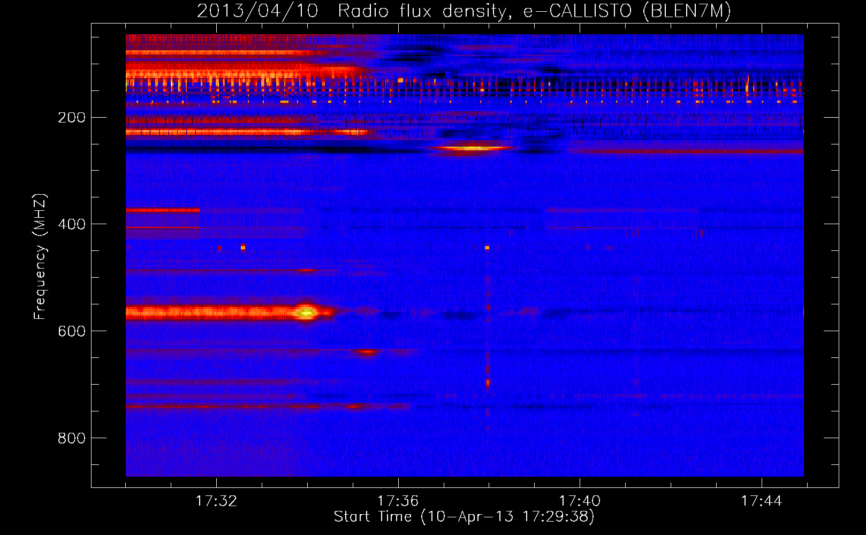Screen dimensions: 866x535
Task: Click the 17:32 time tick label
Action: pos(216,501)
